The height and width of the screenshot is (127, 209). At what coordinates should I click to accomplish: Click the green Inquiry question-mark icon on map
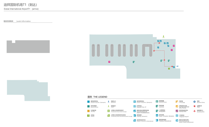coord(169,69)
